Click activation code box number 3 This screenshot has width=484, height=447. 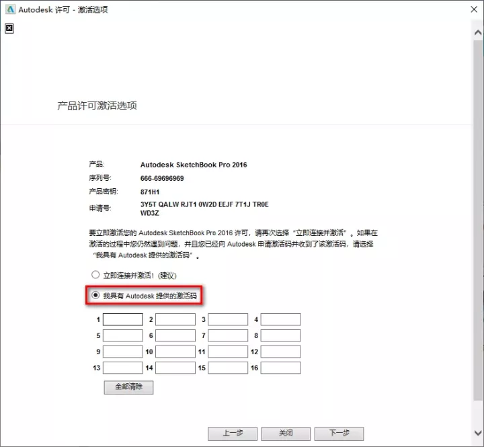[228, 319]
